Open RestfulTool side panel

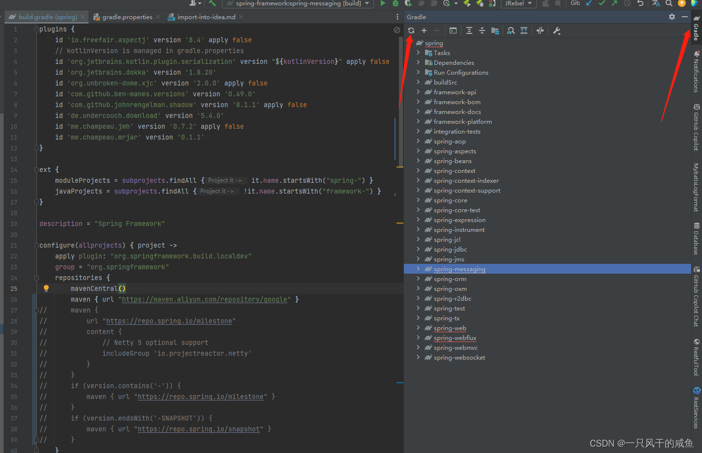[x=696, y=358]
